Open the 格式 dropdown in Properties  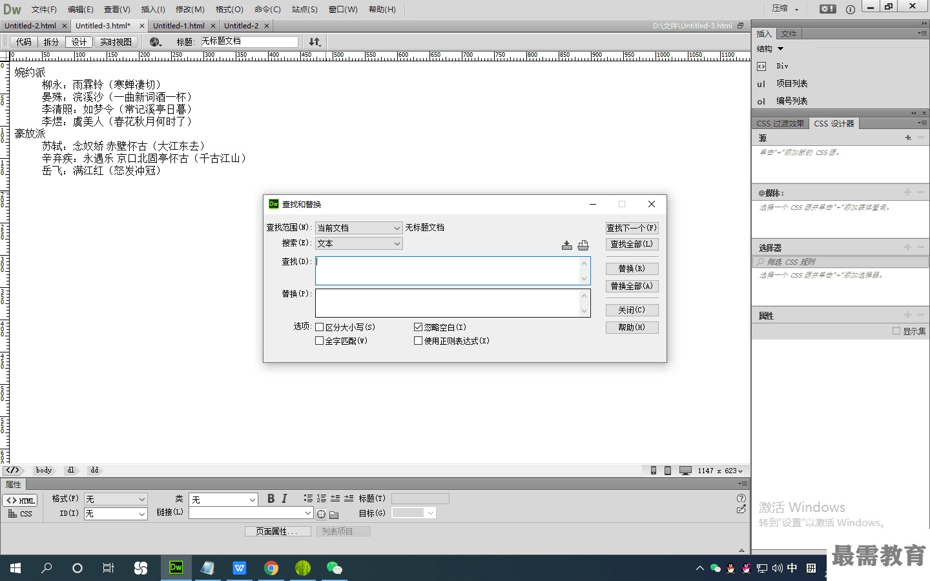[116, 499]
